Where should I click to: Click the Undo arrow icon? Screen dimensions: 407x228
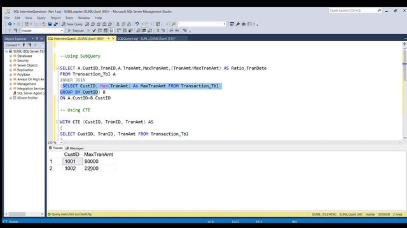tap(137, 24)
